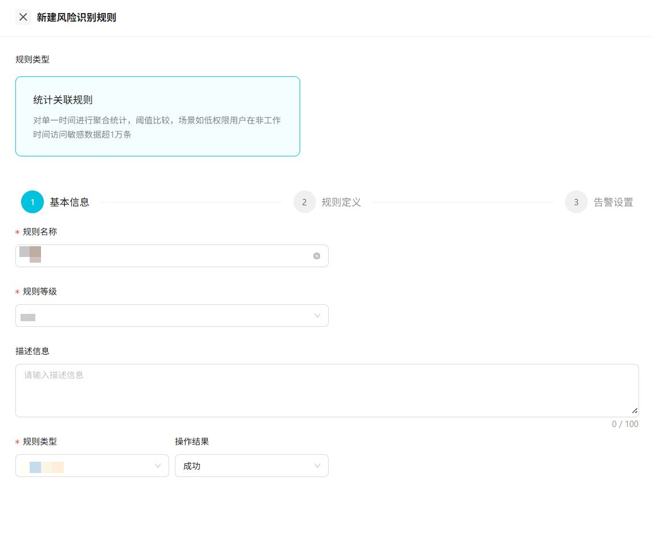Image resolution: width=651 pixels, height=539 pixels.
Task: Click the 操作结果 label
Action: [192, 442]
